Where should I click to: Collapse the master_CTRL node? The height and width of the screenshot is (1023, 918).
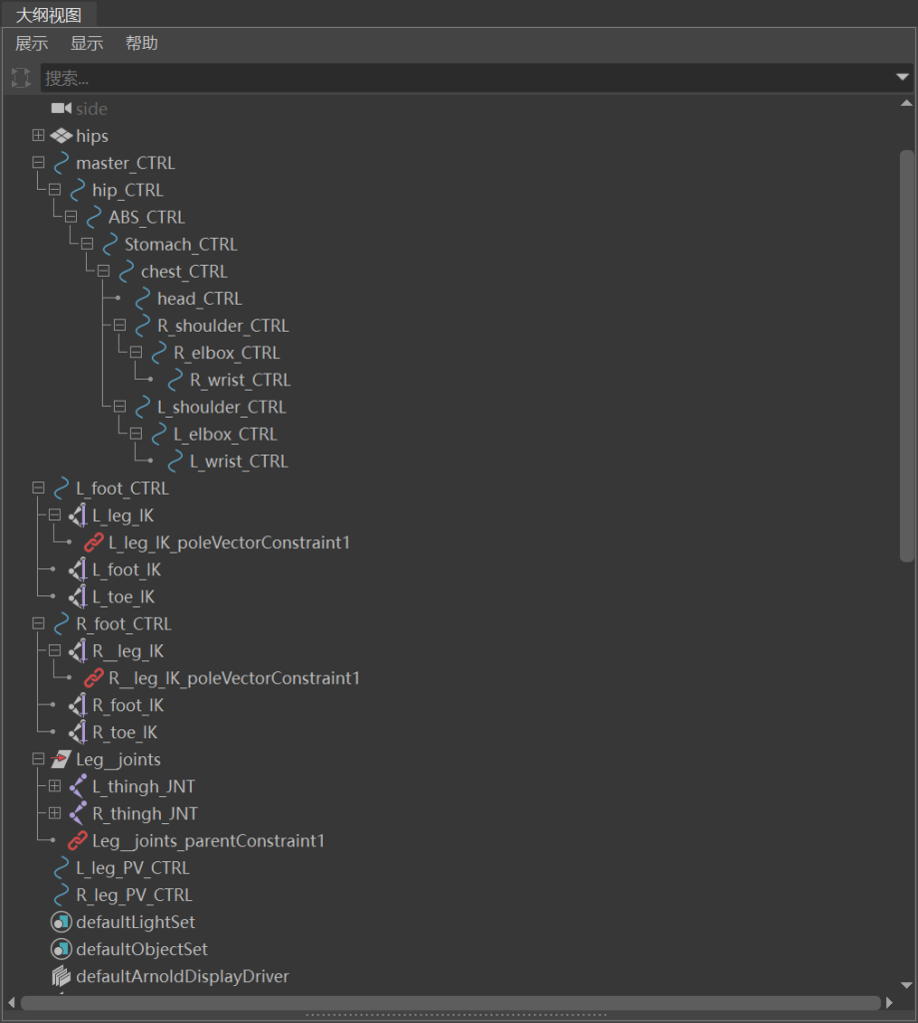[x=39, y=163]
